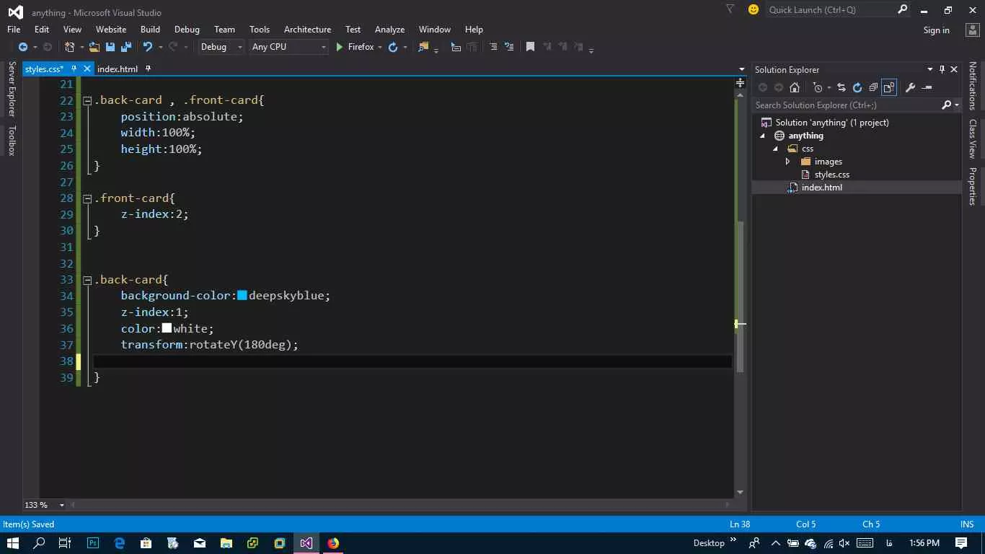Screen dimensions: 985x554
Task: Refresh the Solution Explorer tree
Action: pyautogui.click(x=857, y=87)
